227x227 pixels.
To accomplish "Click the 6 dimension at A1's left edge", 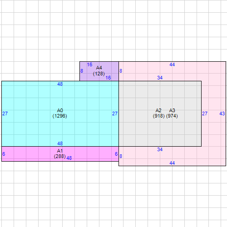I will [4, 154].
